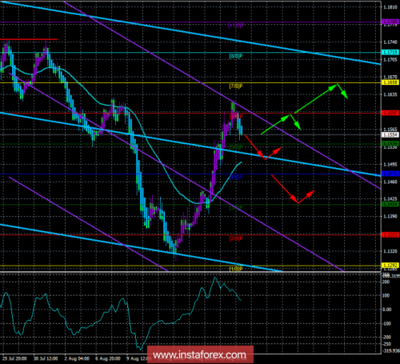
Task: Click the 1.1390 price axis label
Action: [x=390, y=216]
